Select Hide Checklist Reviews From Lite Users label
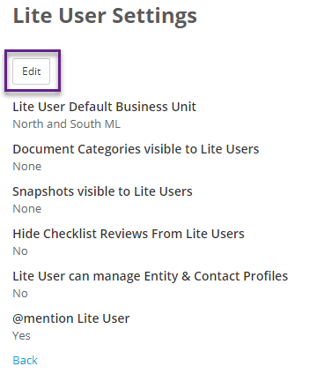The width and height of the screenshot is (325, 389). coord(129,234)
